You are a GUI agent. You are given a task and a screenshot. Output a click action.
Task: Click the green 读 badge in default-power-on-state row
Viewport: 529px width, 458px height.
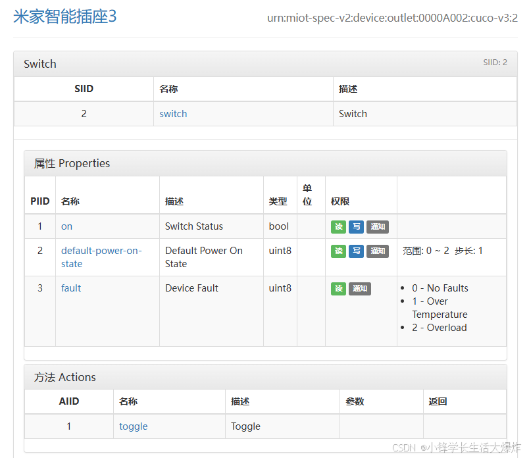[338, 251]
